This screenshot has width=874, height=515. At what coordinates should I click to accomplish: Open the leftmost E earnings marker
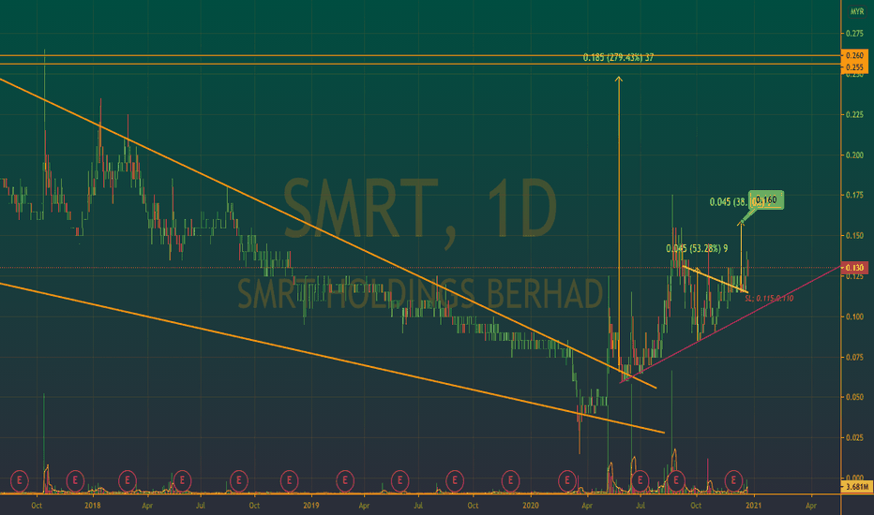pos(20,480)
